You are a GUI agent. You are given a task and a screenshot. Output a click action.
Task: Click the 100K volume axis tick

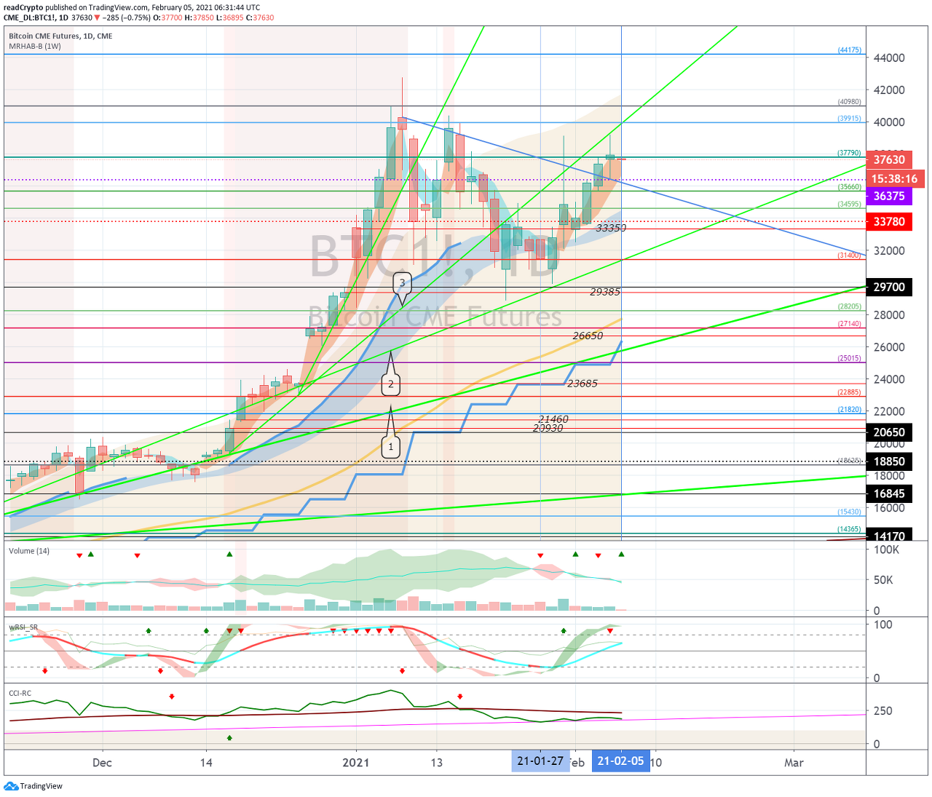point(887,550)
